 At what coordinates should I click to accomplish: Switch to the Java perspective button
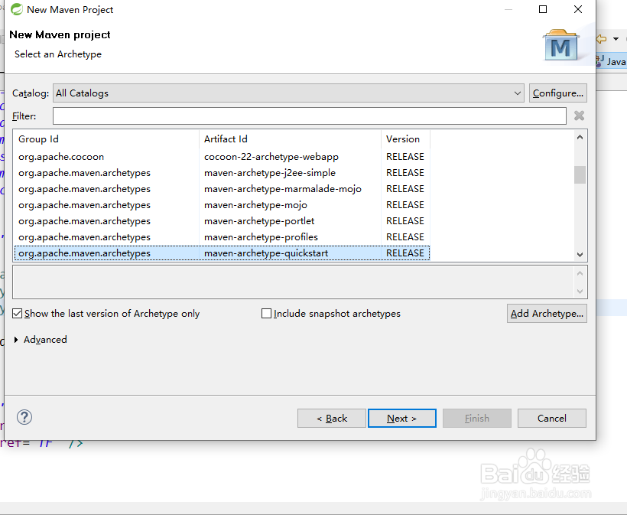tap(611, 61)
